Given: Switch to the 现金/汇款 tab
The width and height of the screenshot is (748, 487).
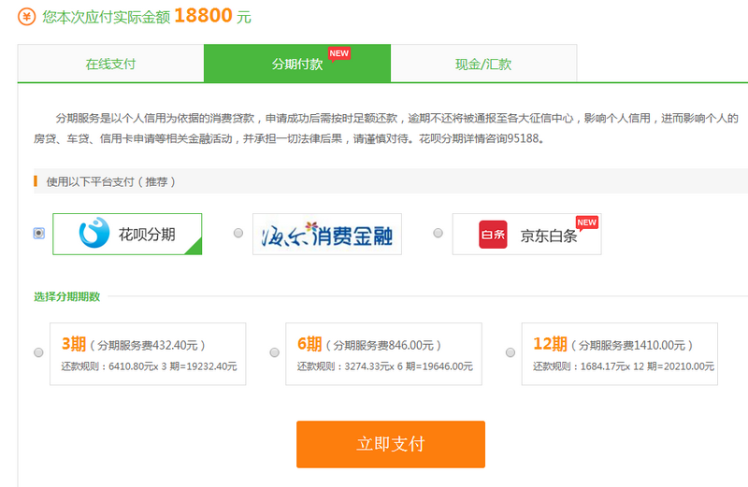Looking at the screenshot, I should (x=482, y=64).
